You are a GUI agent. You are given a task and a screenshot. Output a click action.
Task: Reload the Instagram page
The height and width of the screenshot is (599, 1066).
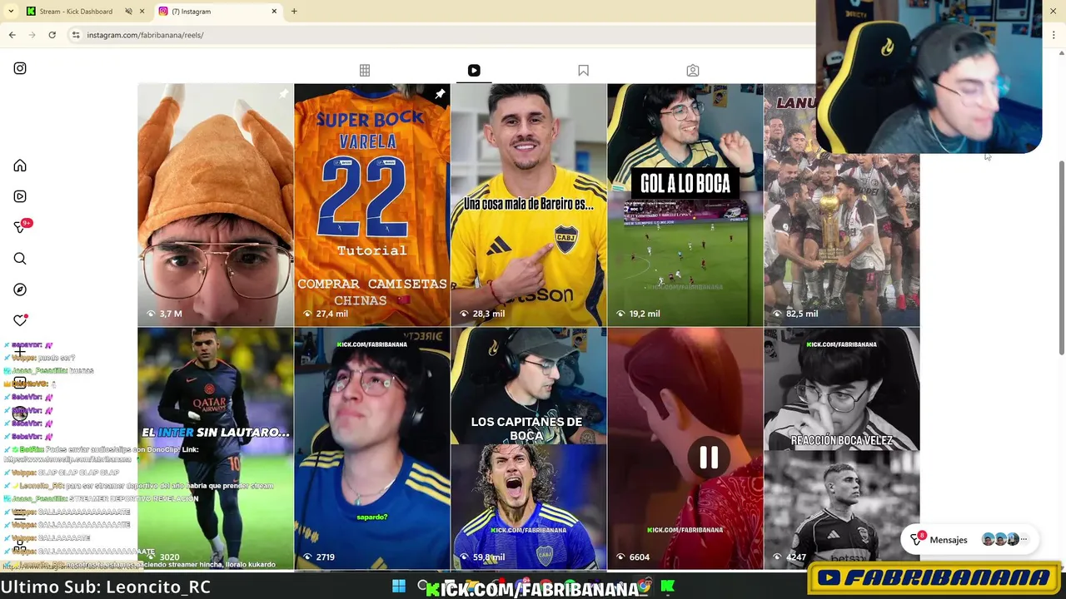pyautogui.click(x=52, y=35)
